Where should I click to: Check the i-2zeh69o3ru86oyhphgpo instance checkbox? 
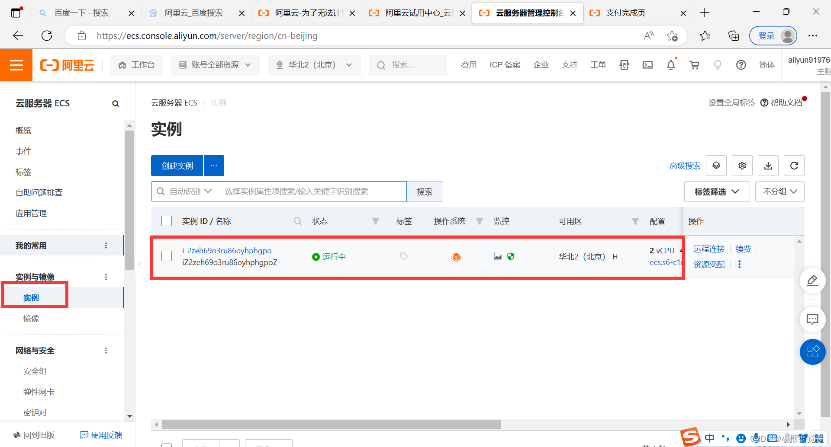[167, 256]
